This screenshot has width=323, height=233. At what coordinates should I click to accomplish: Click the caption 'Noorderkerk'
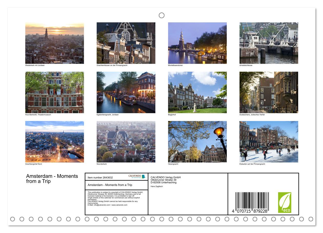(x=102, y=164)
